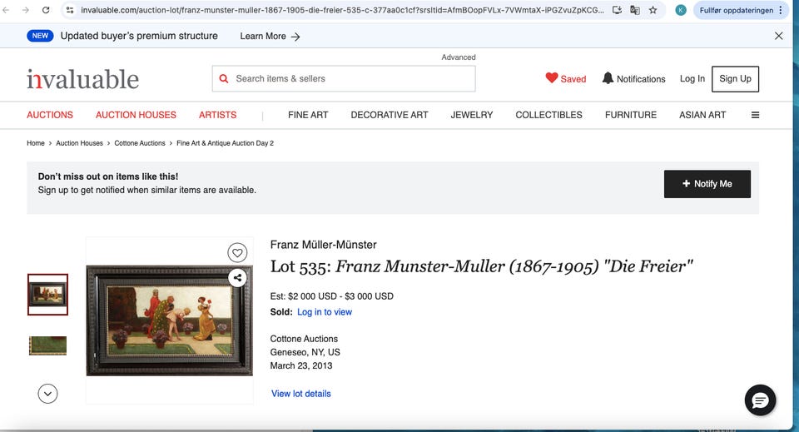Share the lot with the share icon
Screen dimensions: 799x432
coord(237,278)
